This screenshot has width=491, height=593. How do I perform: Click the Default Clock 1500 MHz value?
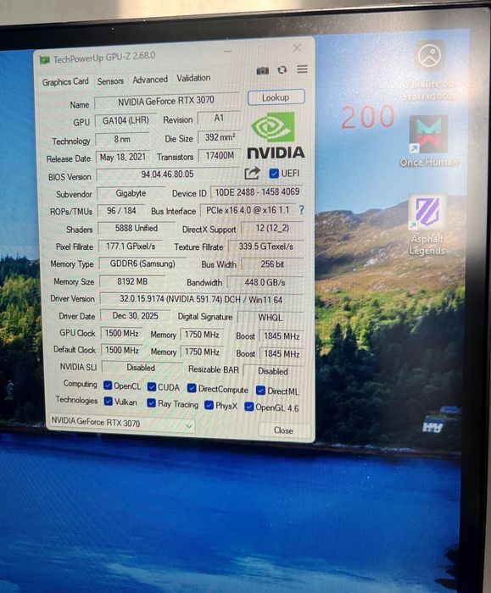[x=121, y=351]
